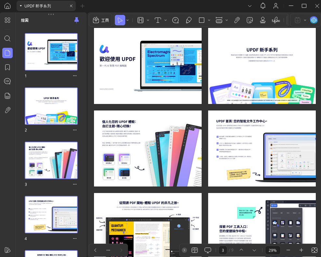
Task: Choose the sticker tool in toolbar
Action: point(250,20)
